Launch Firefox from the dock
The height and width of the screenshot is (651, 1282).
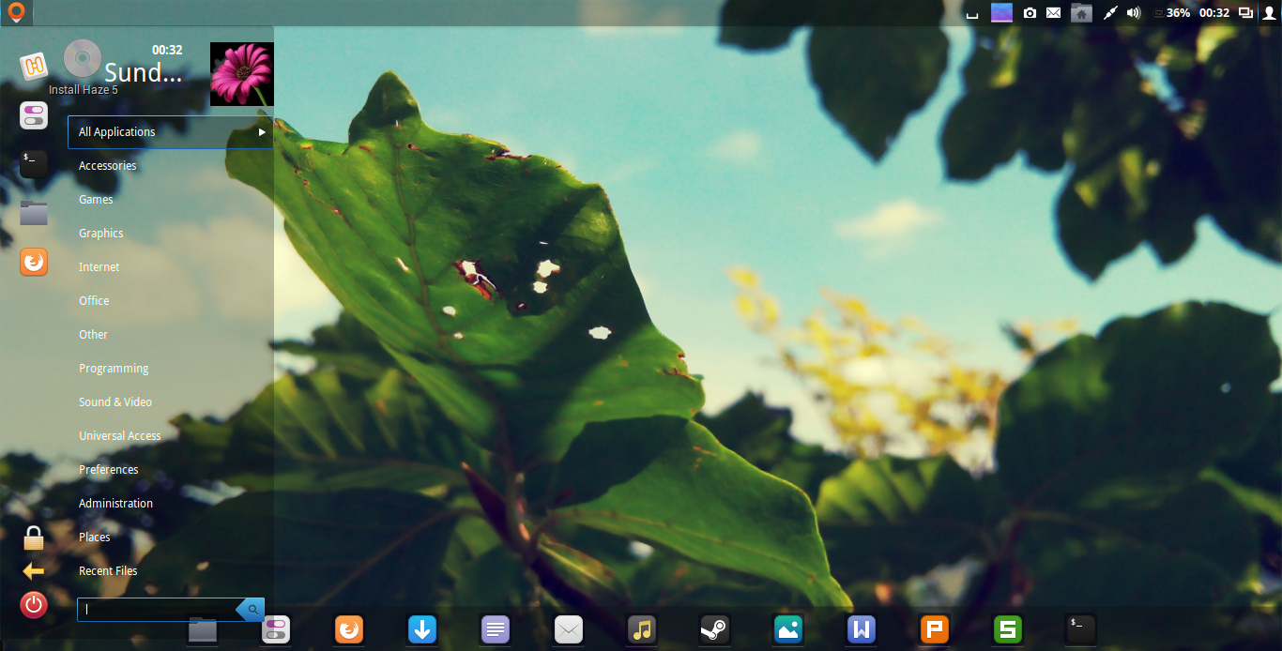(349, 629)
